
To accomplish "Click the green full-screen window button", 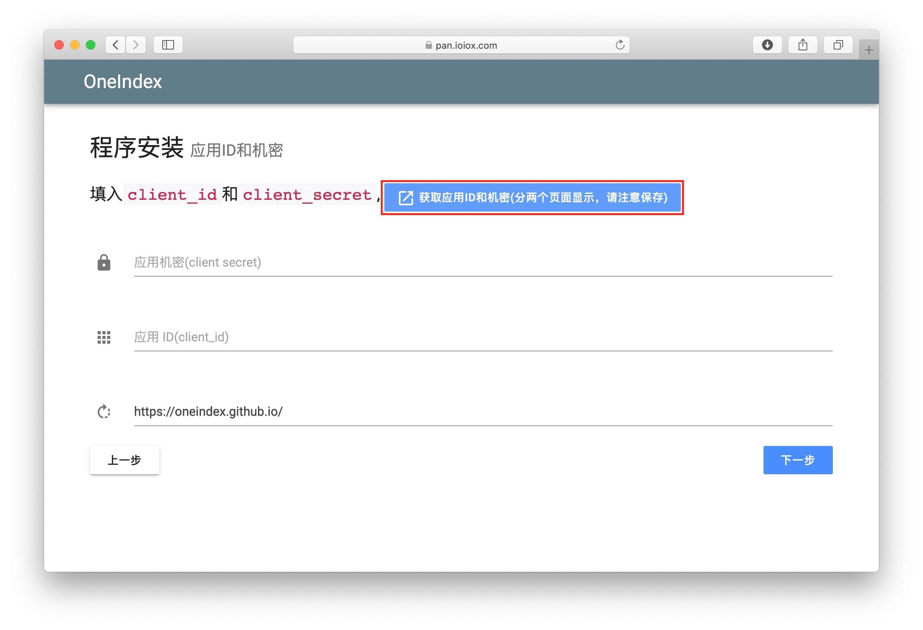I will pyautogui.click(x=91, y=45).
